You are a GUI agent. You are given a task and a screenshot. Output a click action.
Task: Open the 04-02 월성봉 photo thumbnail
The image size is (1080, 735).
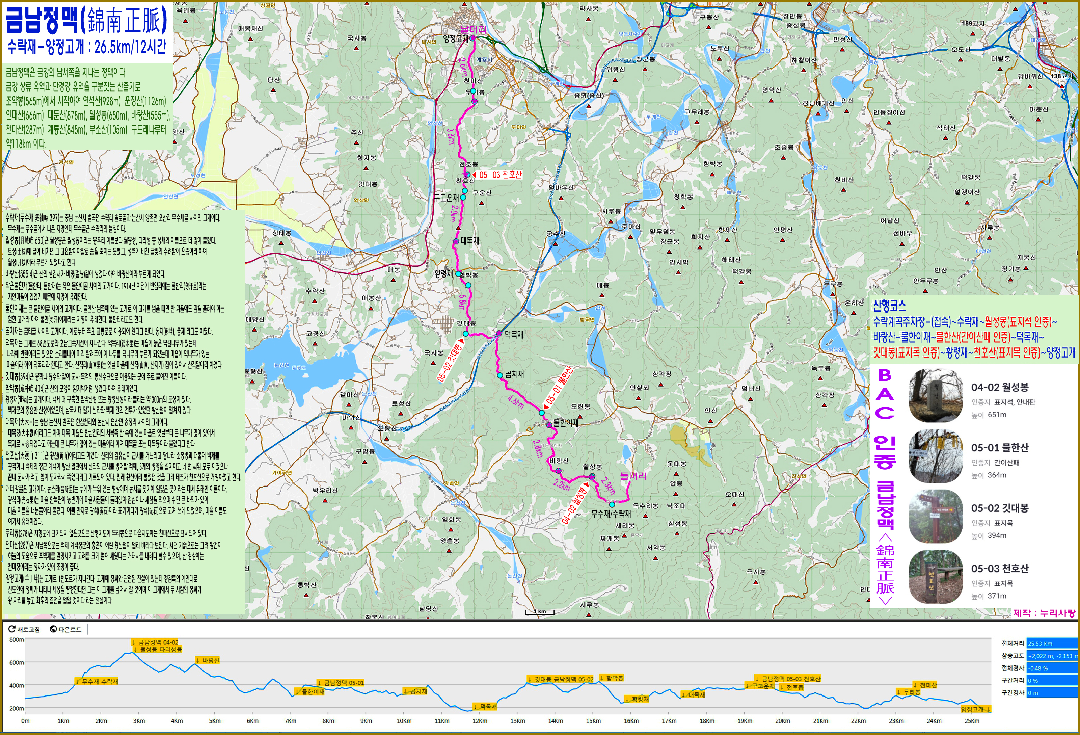point(936,396)
